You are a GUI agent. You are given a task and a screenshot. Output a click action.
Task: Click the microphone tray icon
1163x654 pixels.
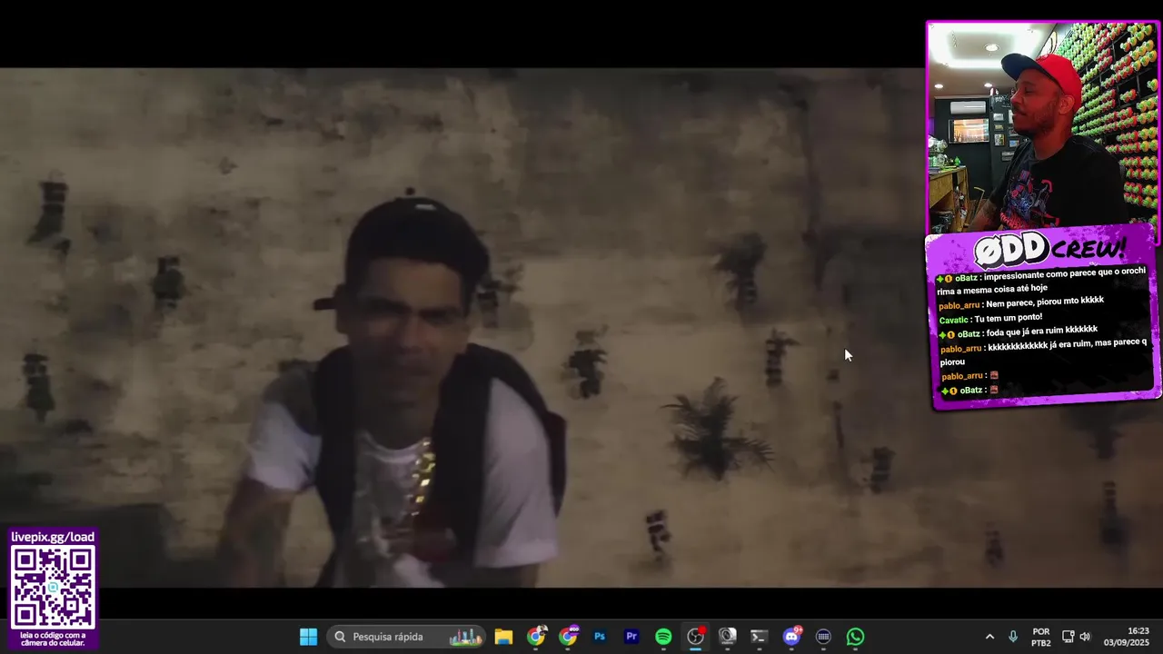pos(1013,637)
